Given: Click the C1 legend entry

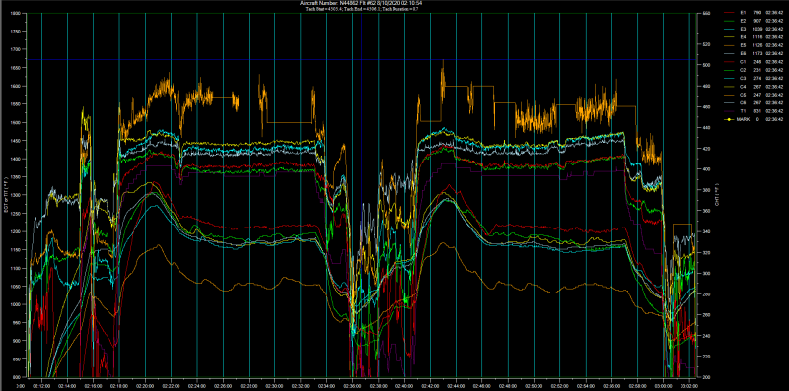Looking at the screenshot, I should [x=753, y=61].
